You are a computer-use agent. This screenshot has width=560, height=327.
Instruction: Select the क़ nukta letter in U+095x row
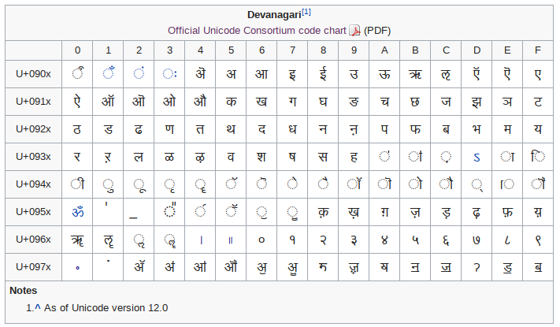(323, 212)
